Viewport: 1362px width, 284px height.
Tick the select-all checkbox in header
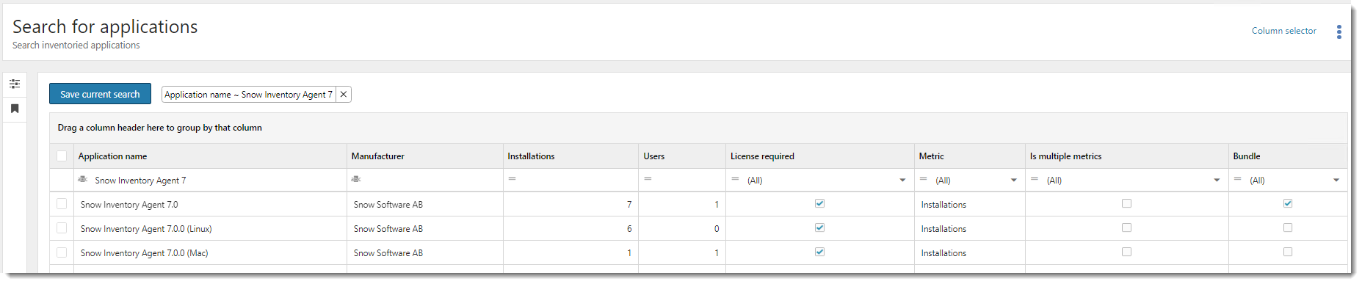[62, 156]
